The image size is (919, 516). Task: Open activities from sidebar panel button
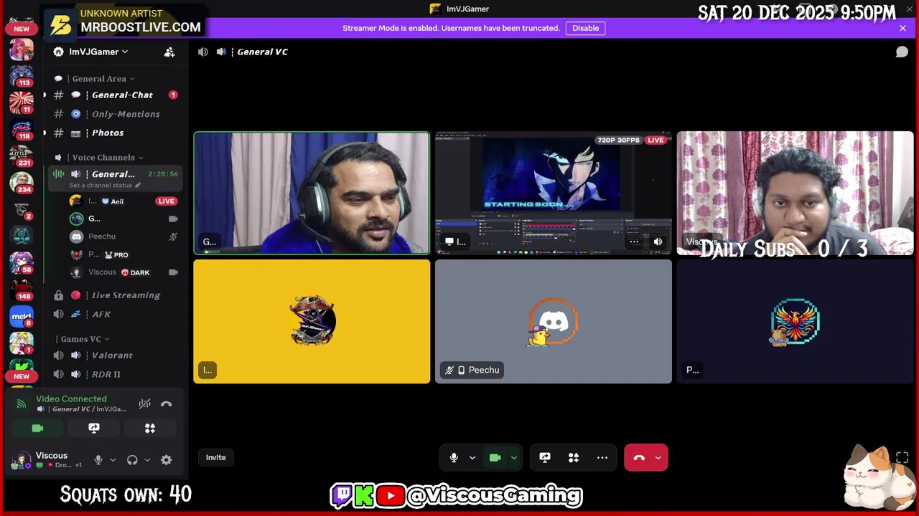tap(150, 429)
